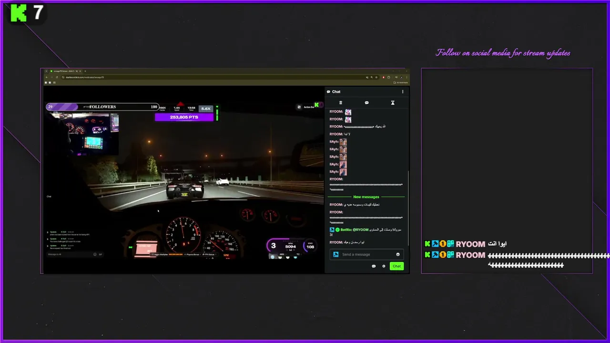Select the Kick dashboard browser tab
The height and width of the screenshot is (343, 610).
tap(65, 71)
